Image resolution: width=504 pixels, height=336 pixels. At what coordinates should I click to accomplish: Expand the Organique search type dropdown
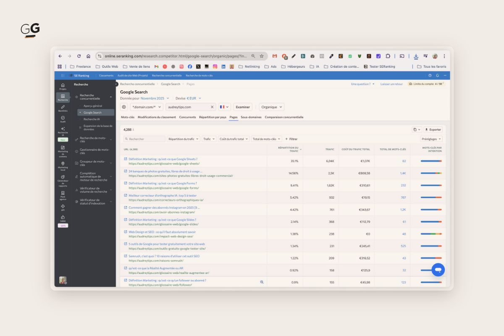point(271,107)
